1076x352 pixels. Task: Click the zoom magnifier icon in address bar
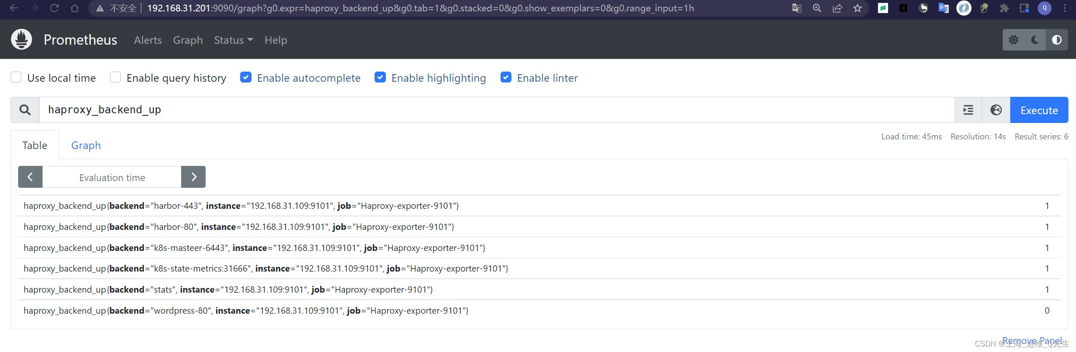[x=817, y=8]
